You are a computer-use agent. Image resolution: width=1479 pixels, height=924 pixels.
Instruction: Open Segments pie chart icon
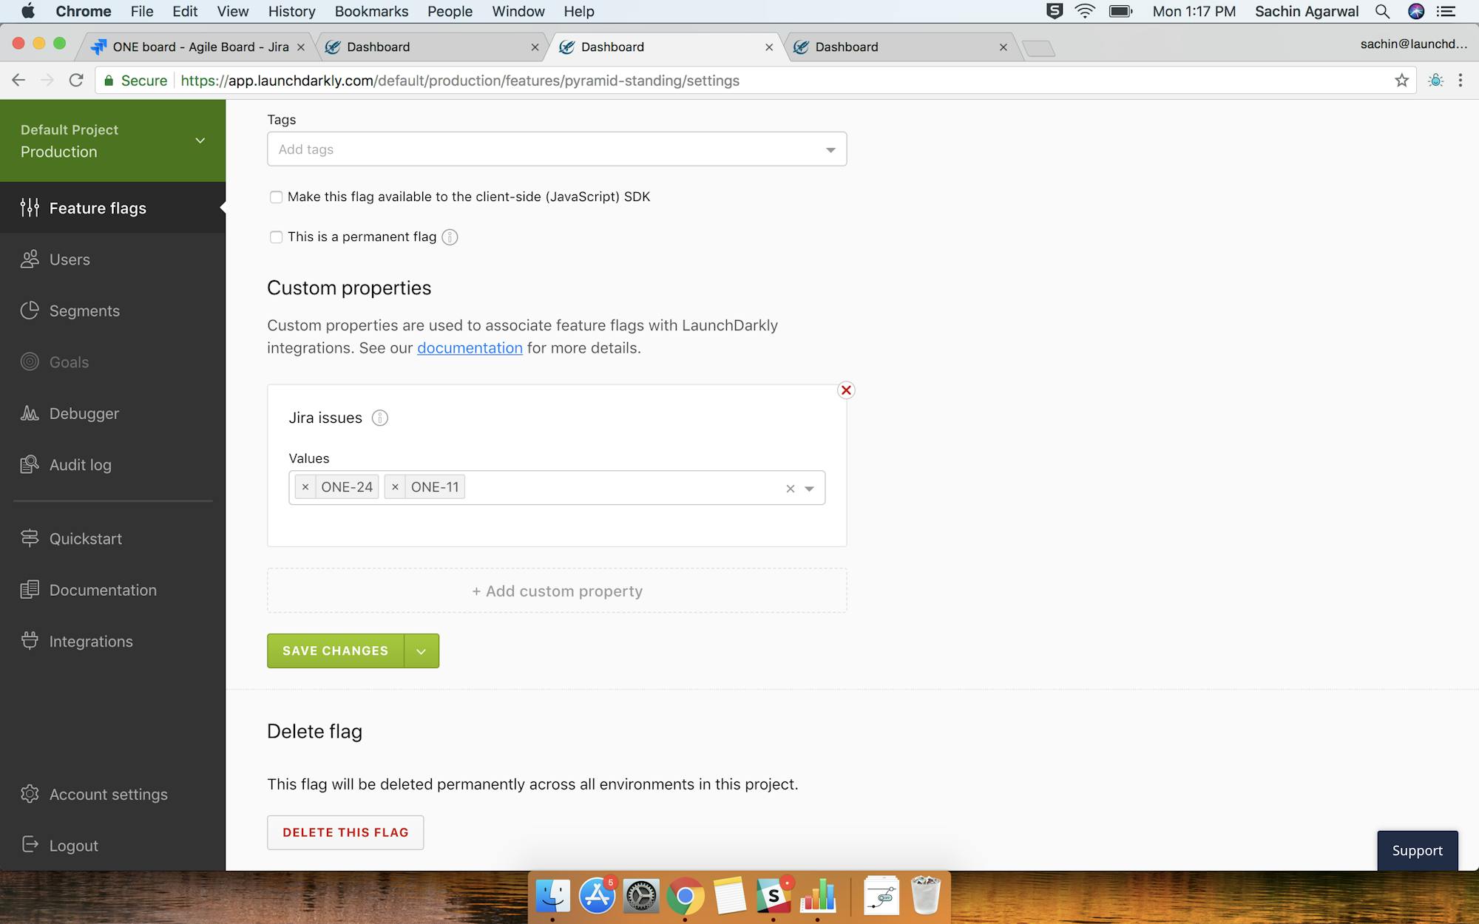(x=30, y=310)
